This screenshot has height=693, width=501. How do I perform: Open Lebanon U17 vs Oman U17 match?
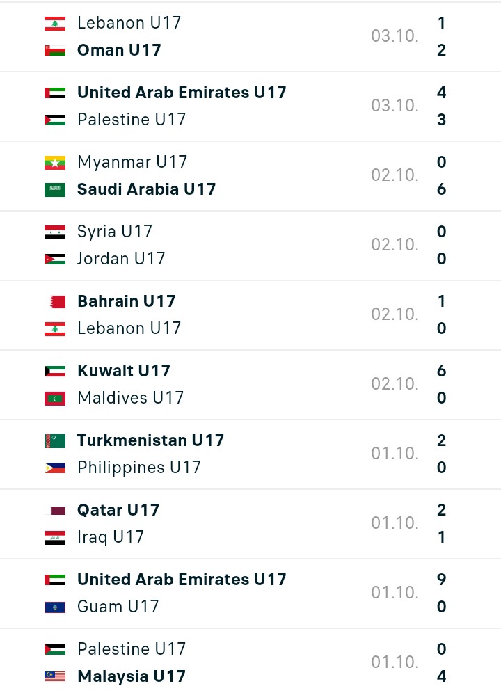tap(250, 37)
